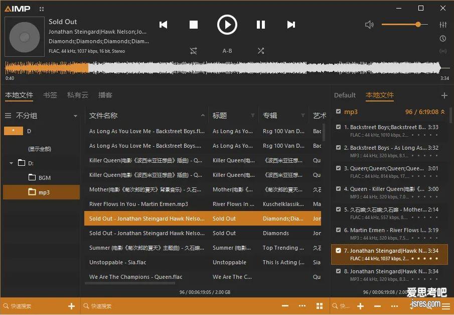This screenshot has width=454, height=315.
Task: Adjust the volume slider knob
Action: (418, 25)
